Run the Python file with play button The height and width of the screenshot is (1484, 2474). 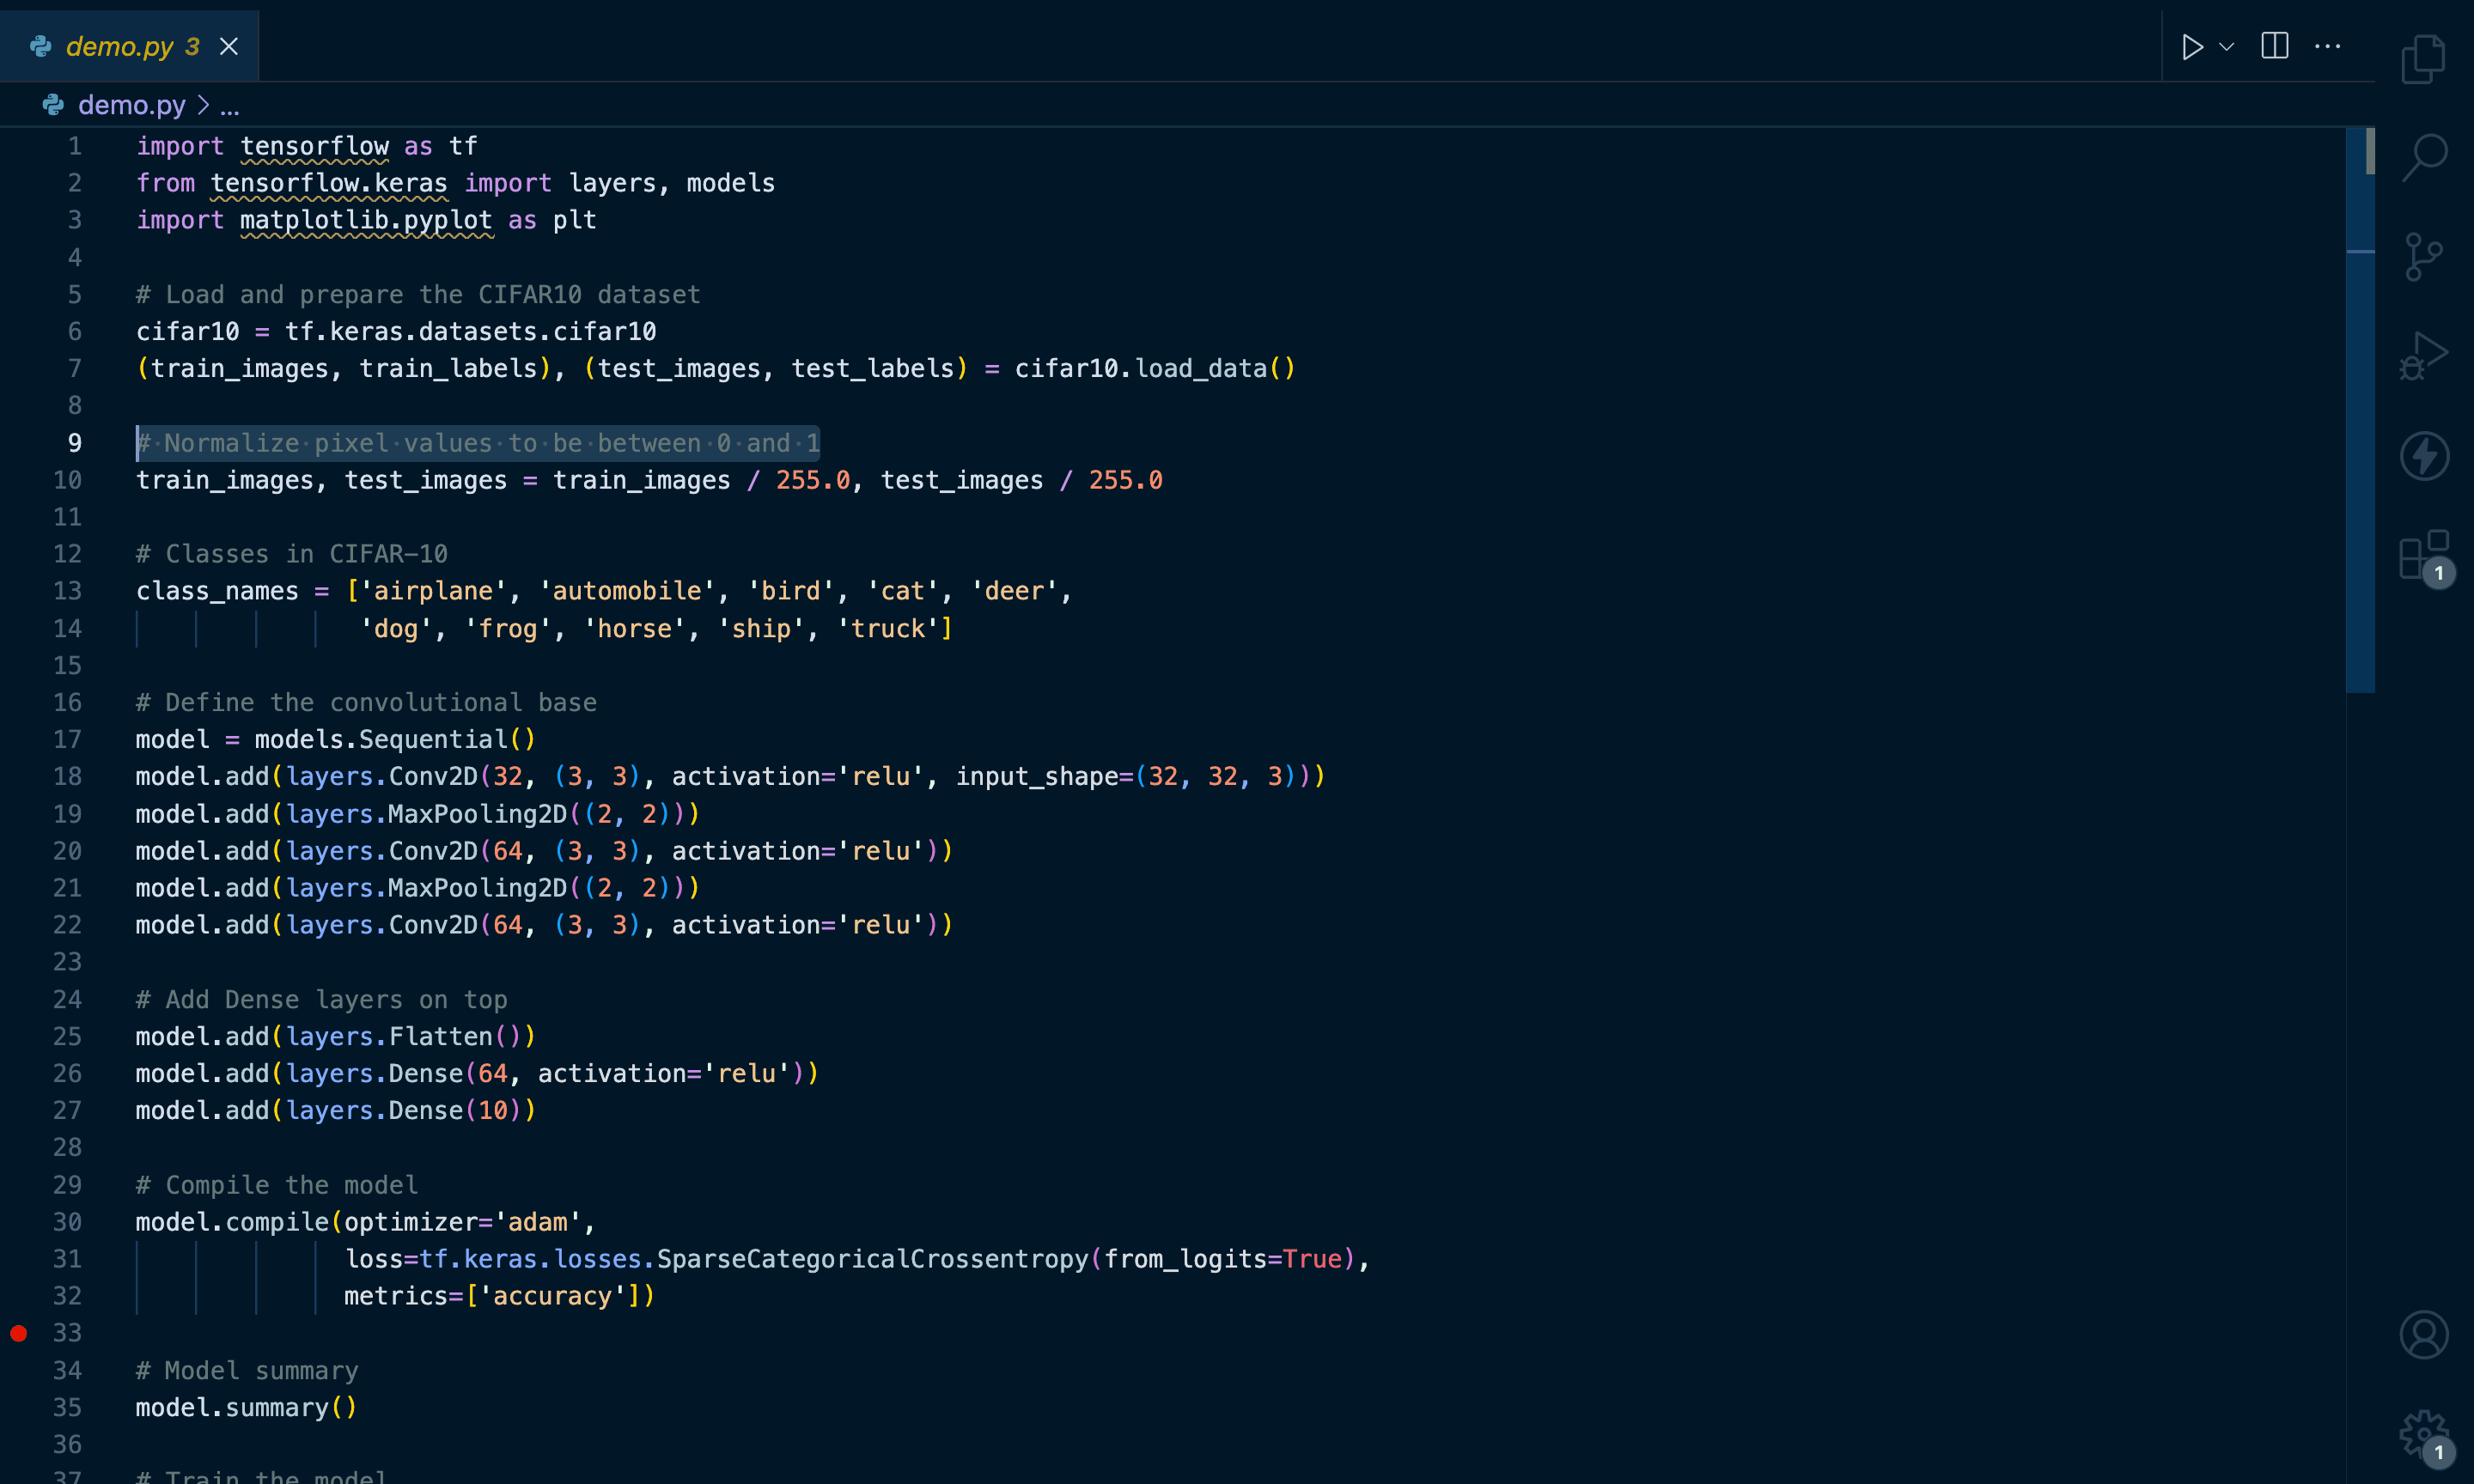point(2192,46)
